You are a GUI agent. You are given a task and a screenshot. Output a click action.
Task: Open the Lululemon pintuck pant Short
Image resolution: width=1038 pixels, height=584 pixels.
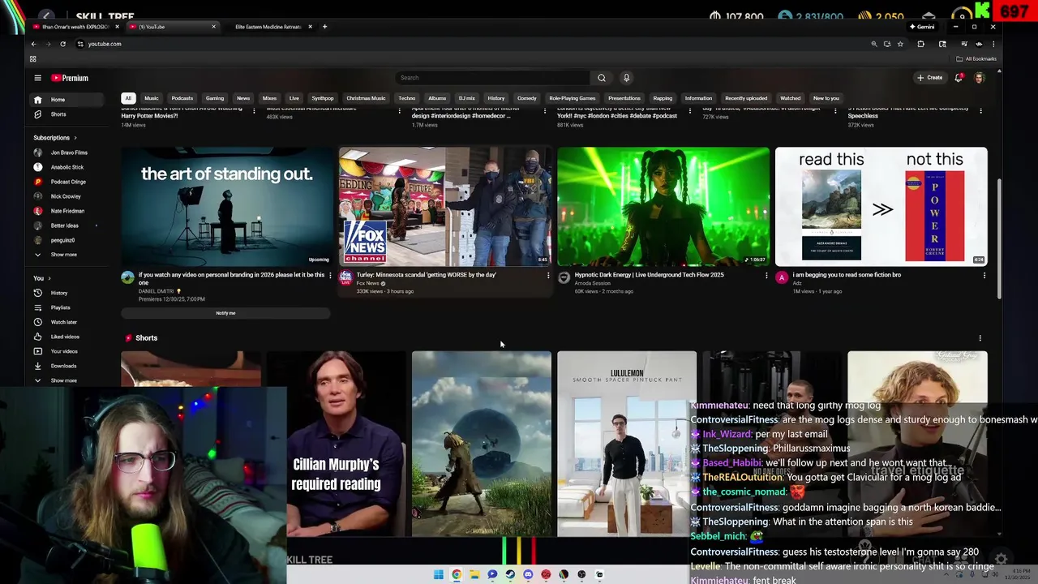[627, 444]
